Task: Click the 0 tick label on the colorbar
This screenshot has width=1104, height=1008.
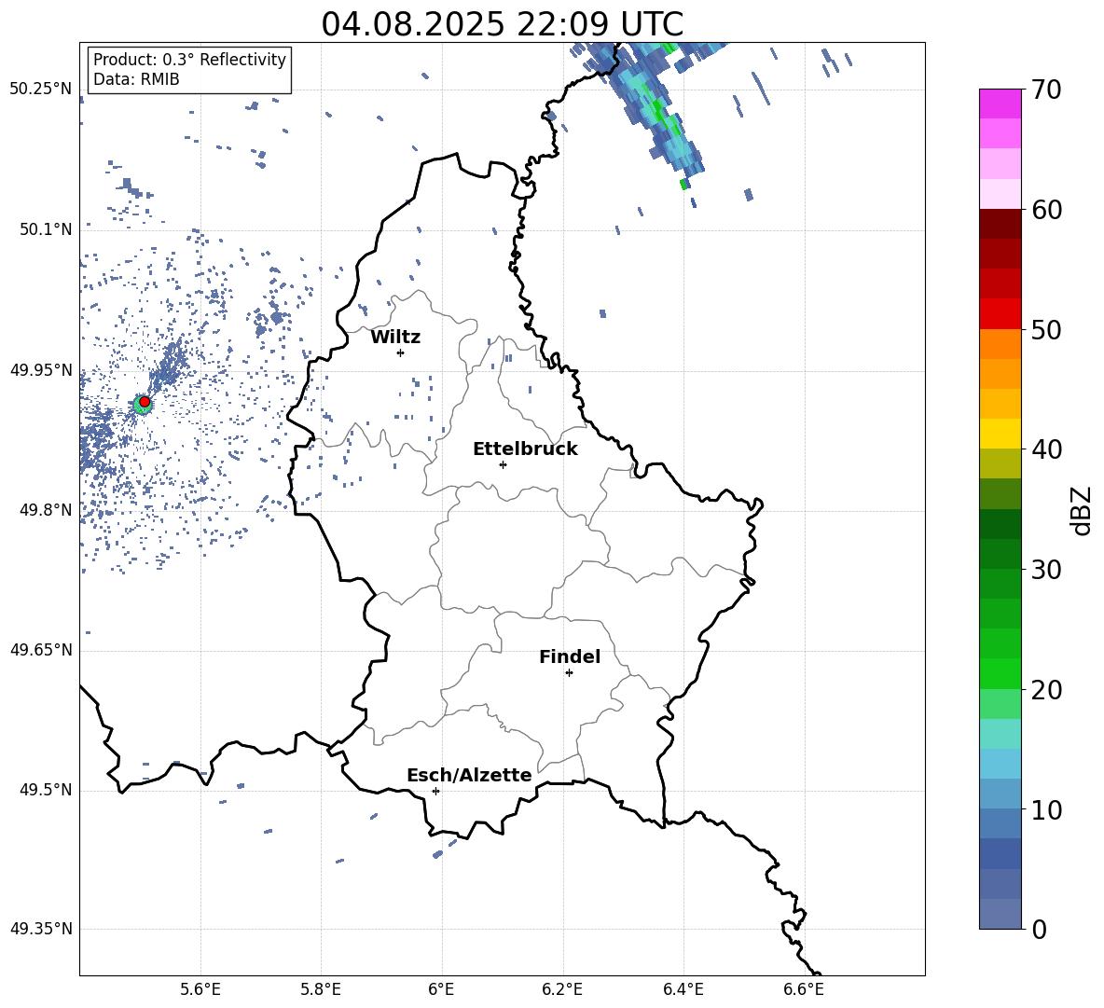Action: pyautogui.click(x=1039, y=930)
